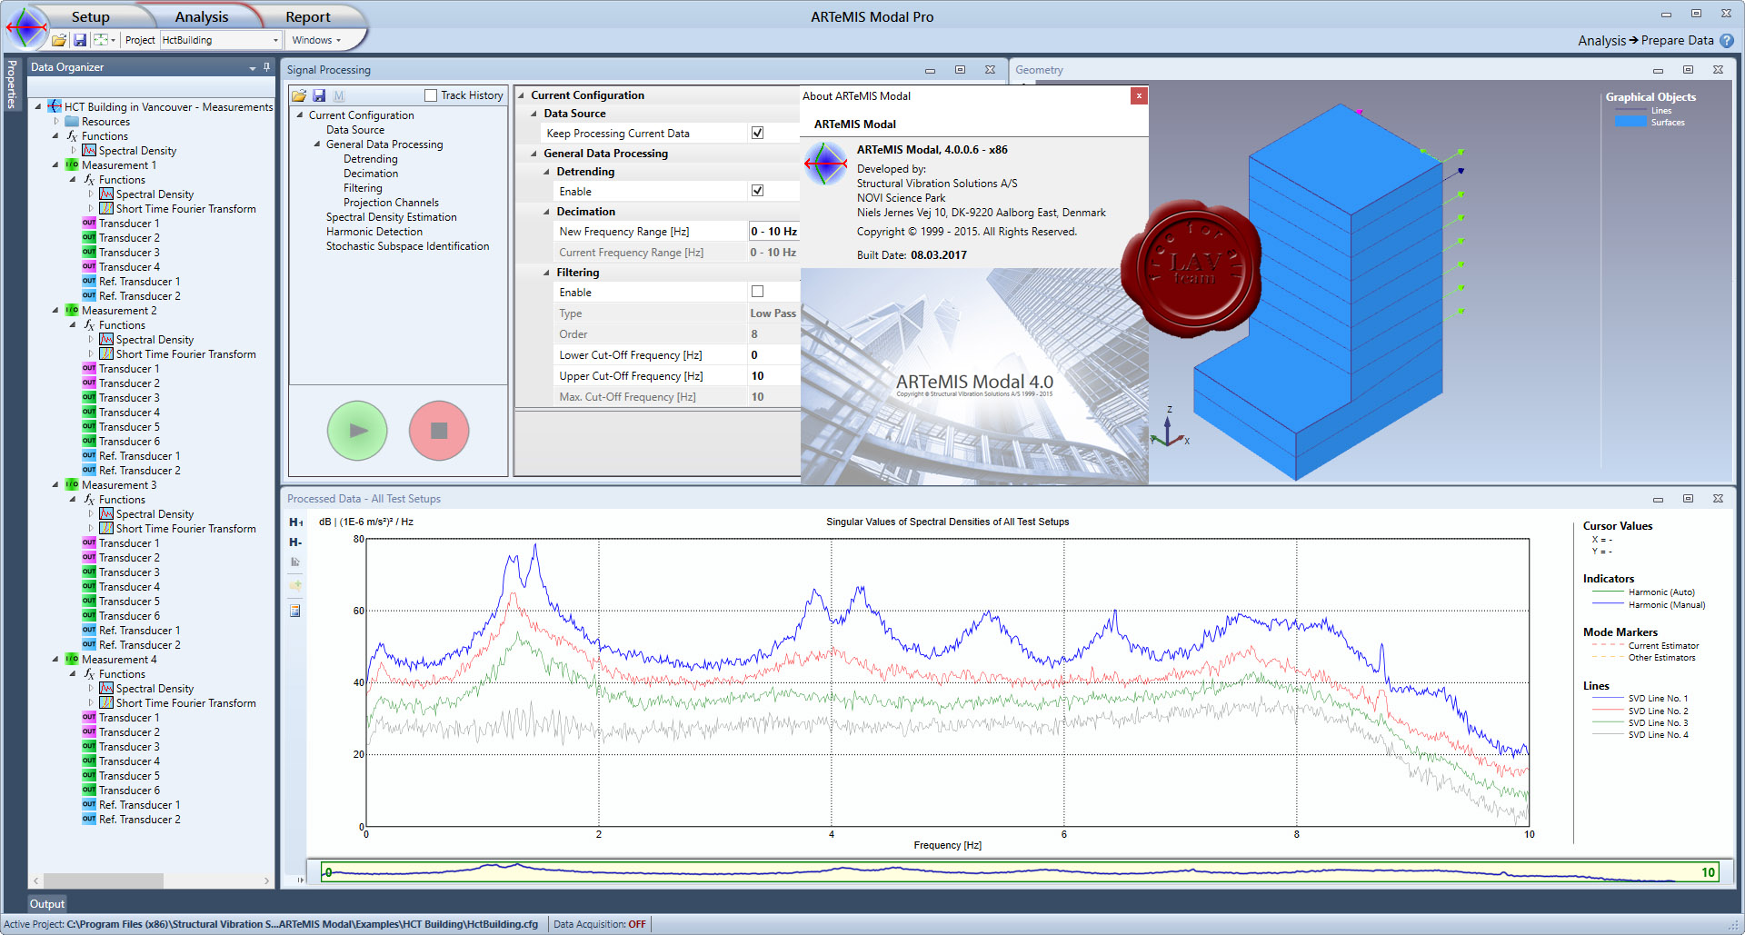
Task: Click the green arrows task icon in top toolbar
Action: tap(101, 40)
